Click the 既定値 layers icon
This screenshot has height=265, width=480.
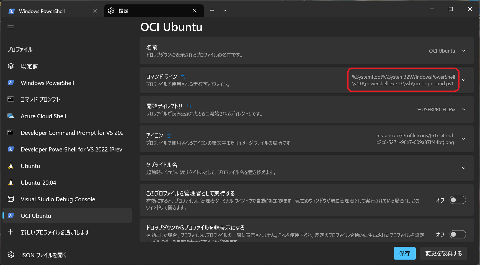tap(11, 66)
